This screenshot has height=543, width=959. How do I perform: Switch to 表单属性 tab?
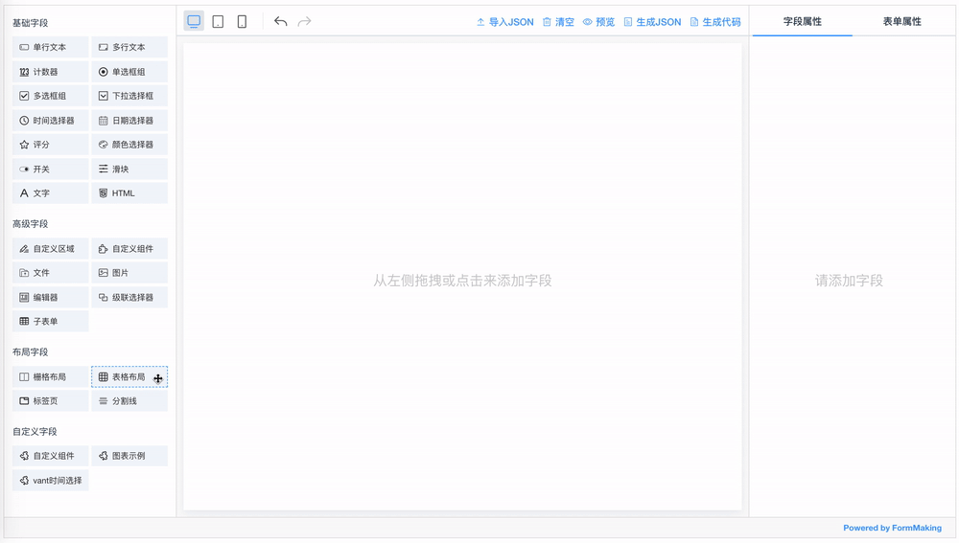pyautogui.click(x=901, y=21)
